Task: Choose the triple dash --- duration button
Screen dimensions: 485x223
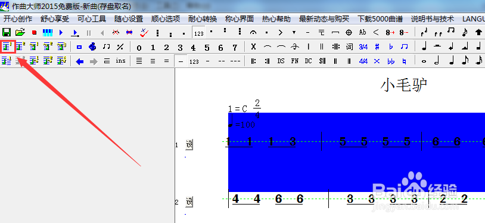Action: pyautogui.click(x=235, y=61)
